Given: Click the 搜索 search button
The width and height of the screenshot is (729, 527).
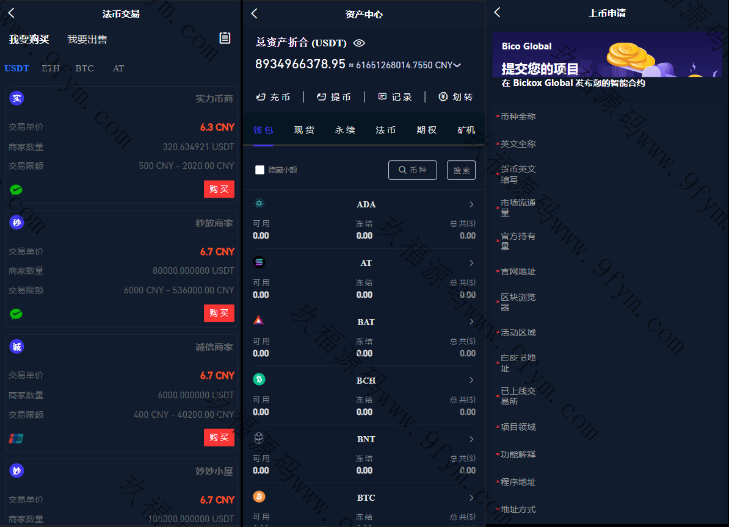Looking at the screenshot, I should (x=462, y=170).
